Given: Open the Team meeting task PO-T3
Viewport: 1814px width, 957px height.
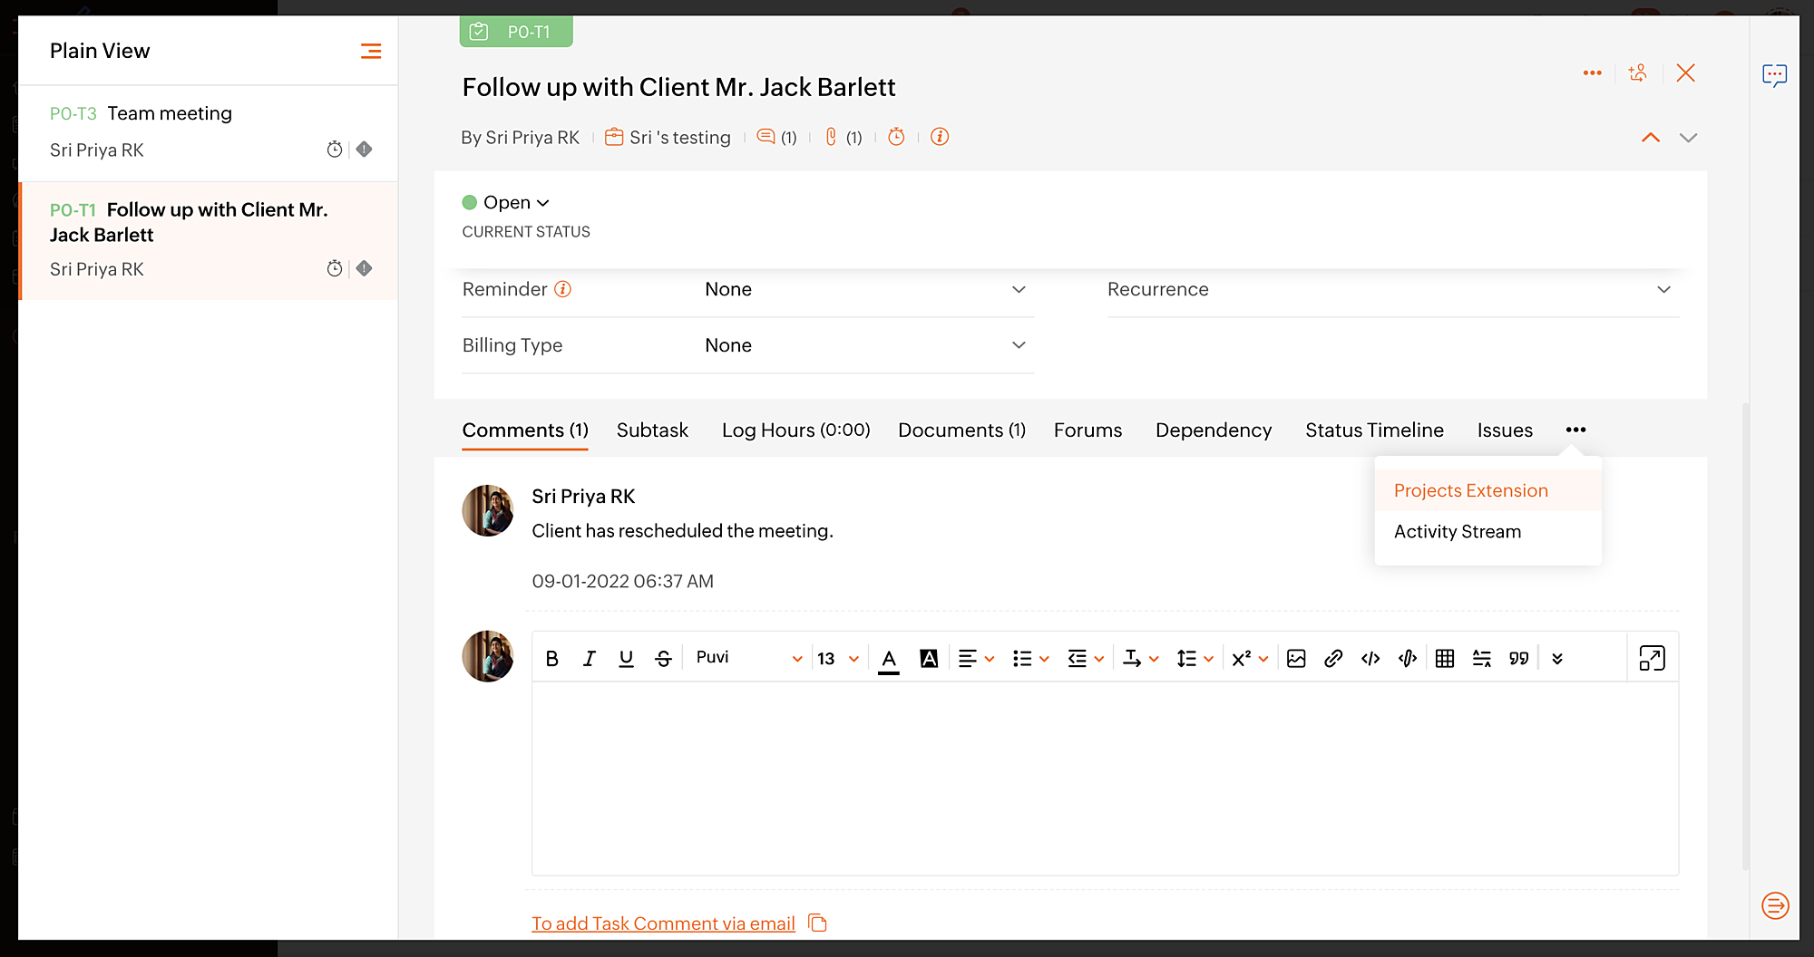Looking at the screenshot, I should coord(170,113).
